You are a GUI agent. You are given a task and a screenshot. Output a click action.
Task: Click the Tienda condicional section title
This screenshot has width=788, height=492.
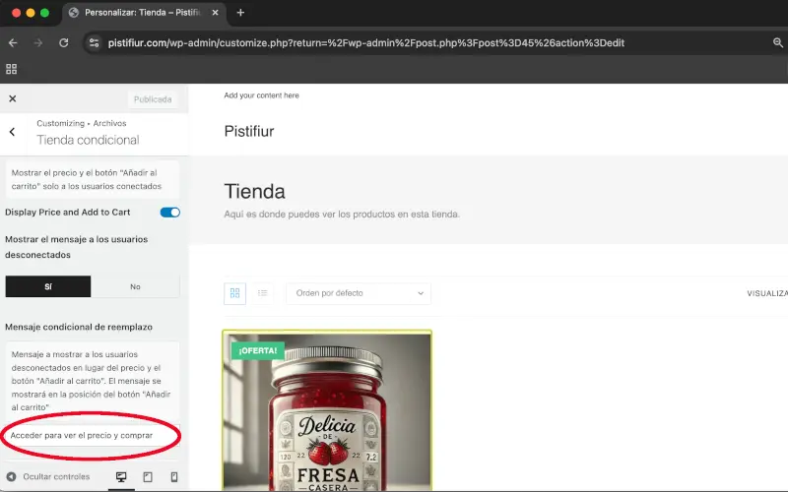(88, 140)
